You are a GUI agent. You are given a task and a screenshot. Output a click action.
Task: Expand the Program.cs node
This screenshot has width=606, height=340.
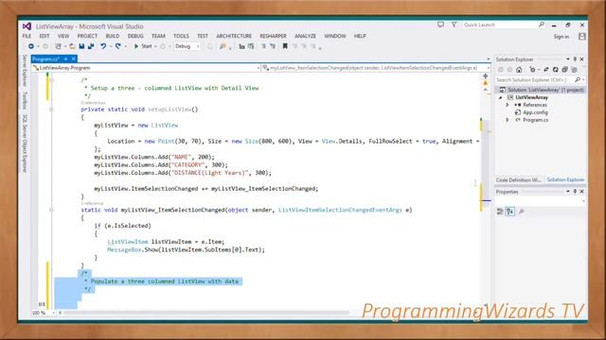(508, 120)
